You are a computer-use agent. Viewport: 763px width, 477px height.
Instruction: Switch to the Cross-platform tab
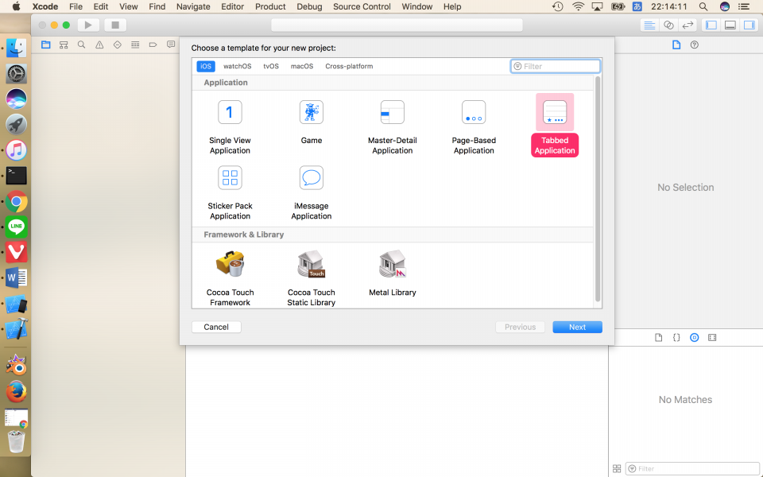tap(349, 66)
